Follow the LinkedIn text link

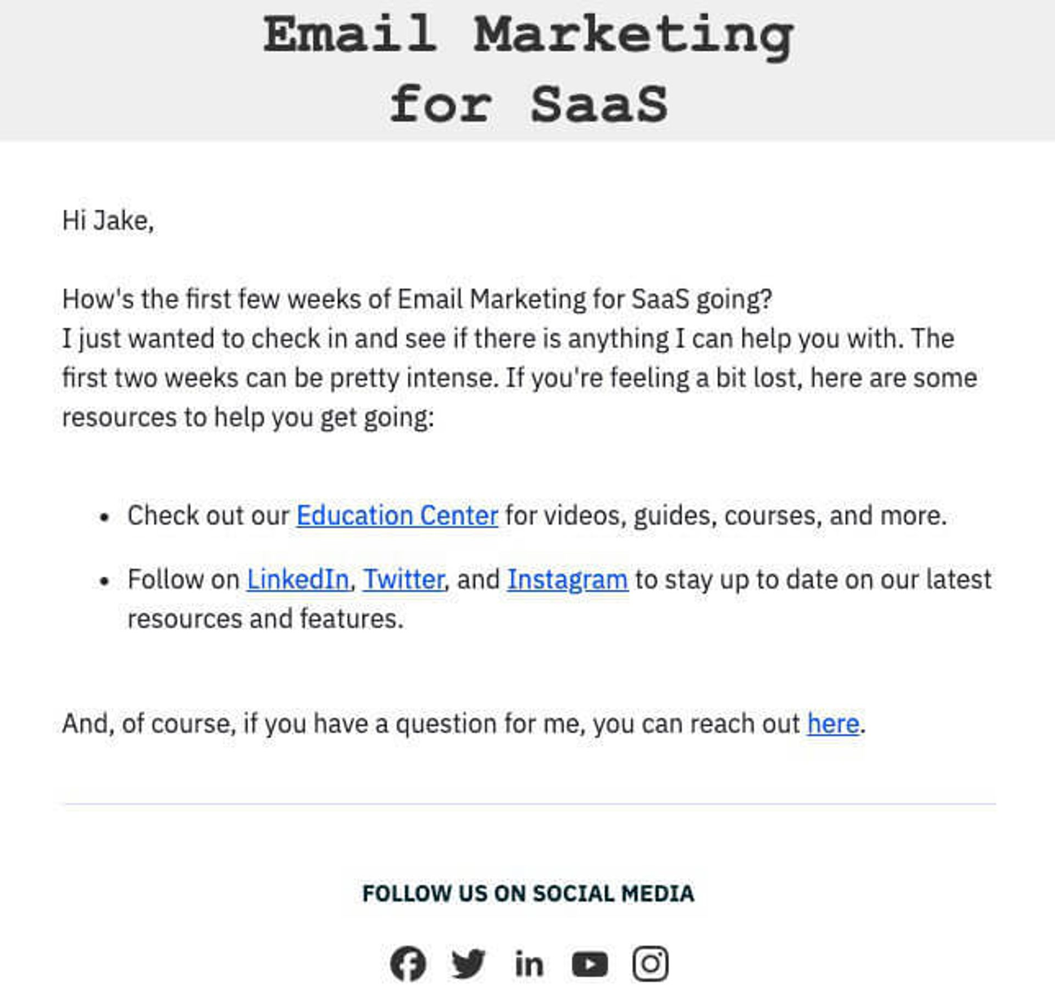298,579
